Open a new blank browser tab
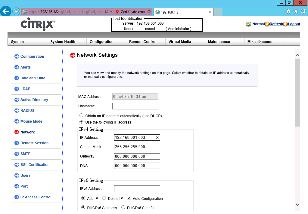 pos(218,12)
